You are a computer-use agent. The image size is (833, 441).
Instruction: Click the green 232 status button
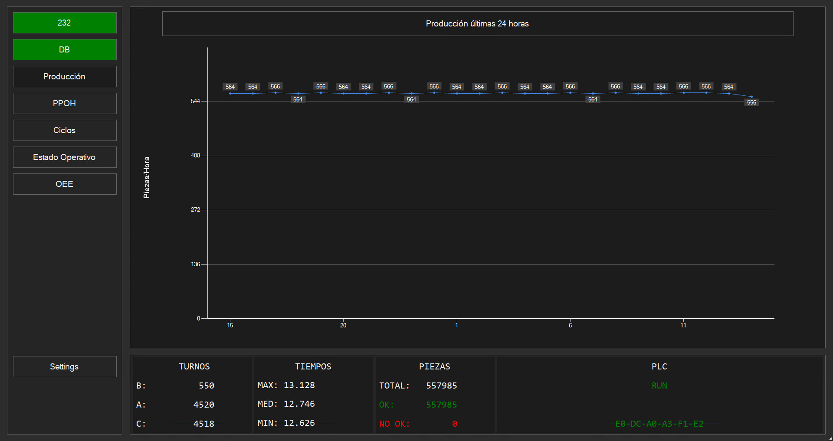(x=65, y=23)
